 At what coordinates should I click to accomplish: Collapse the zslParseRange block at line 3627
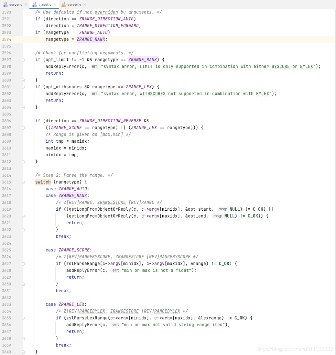coord(23,264)
